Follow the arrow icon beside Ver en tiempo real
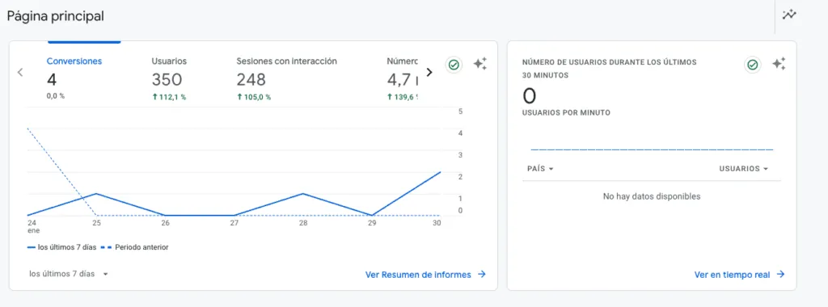The image size is (828, 307). (780, 275)
